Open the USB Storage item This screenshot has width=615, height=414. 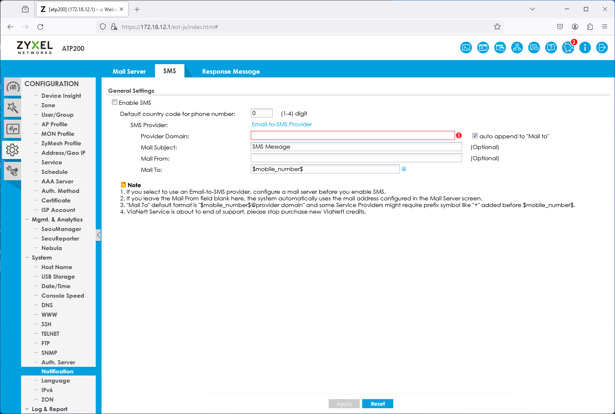58,277
